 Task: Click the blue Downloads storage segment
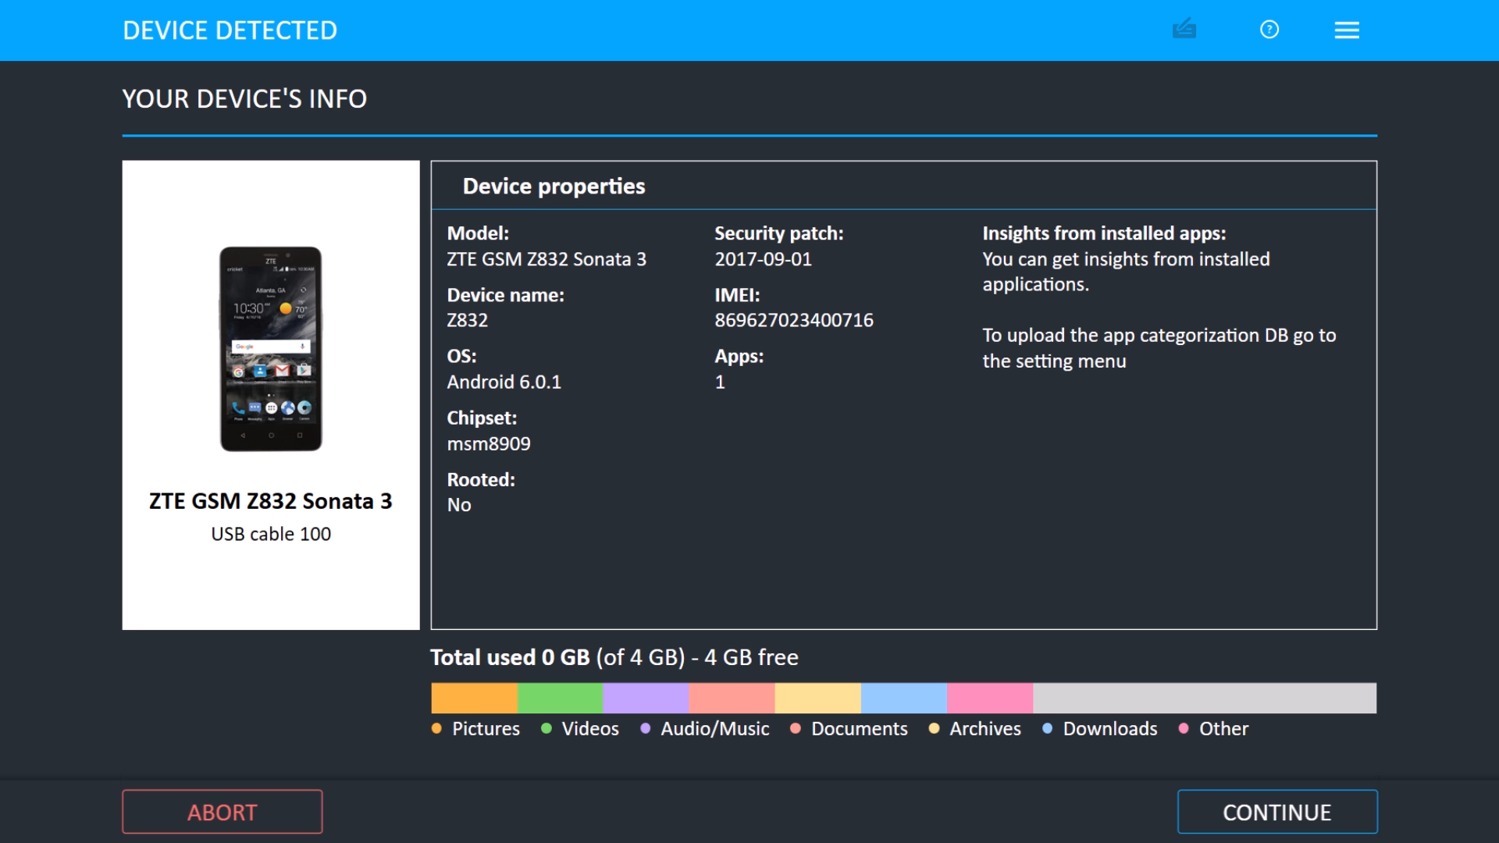point(903,698)
